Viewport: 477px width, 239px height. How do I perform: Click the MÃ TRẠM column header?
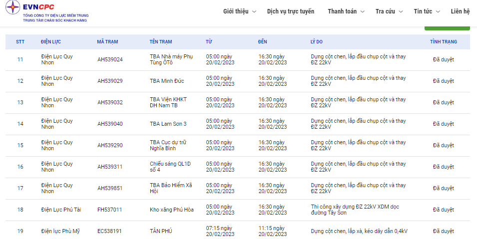(x=107, y=41)
